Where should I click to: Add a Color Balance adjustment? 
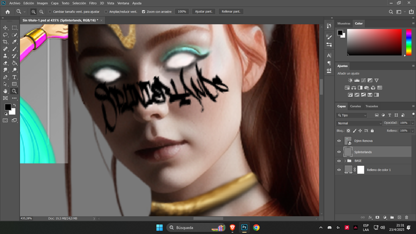354,88
